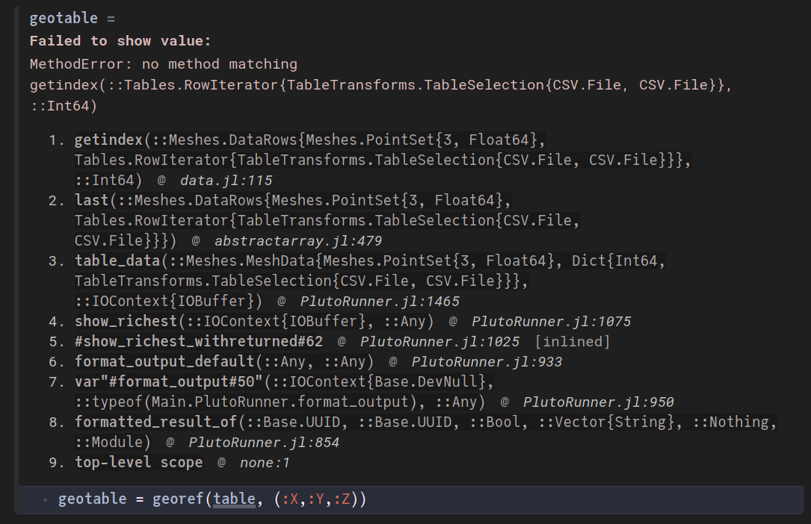Viewport: 811px width, 524px height.
Task: Click the 'geotable =' output label
Action: tap(73, 18)
